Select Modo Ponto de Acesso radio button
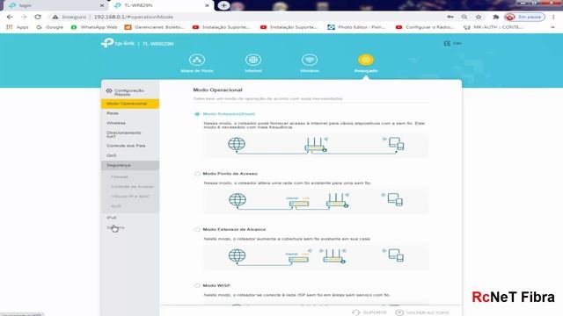Image resolution: width=563 pixels, height=316 pixels. 197,174
